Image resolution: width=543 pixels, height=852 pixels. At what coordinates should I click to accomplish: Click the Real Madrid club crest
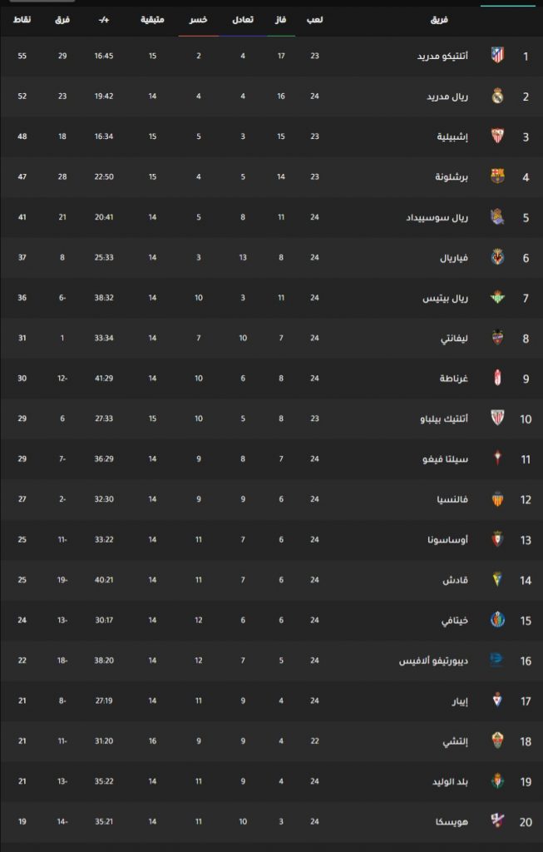(x=497, y=97)
